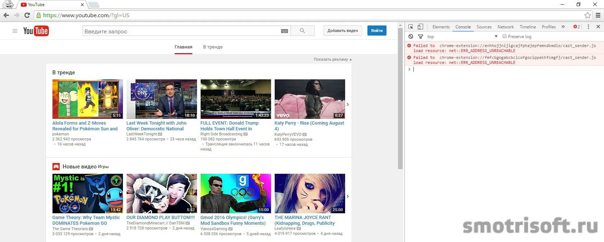Open Alola Forms Pokémon video thumbnail
Viewport: 604px width, 242px height.
tap(87, 99)
